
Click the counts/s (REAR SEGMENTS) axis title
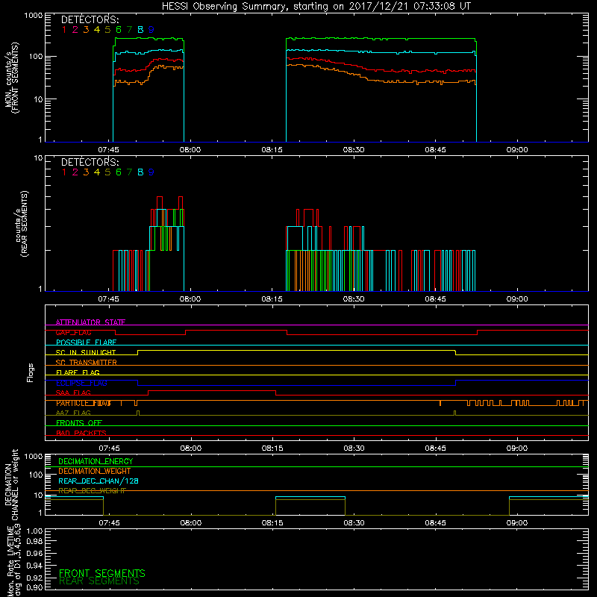pyautogui.click(x=22, y=224)
